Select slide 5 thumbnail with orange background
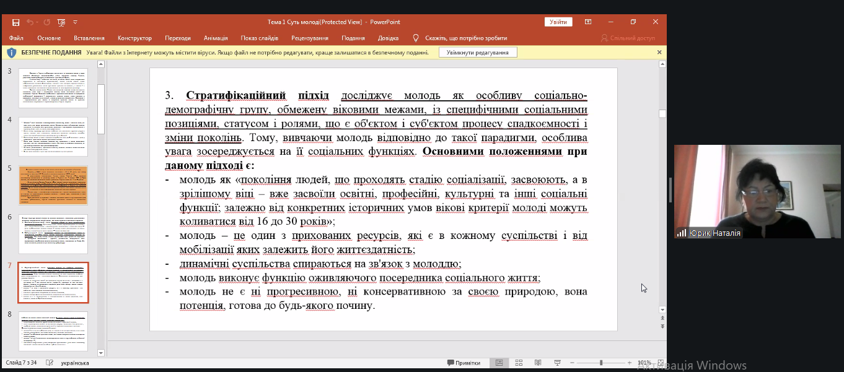This screenshot has width=844, height=372. [53, 185]
